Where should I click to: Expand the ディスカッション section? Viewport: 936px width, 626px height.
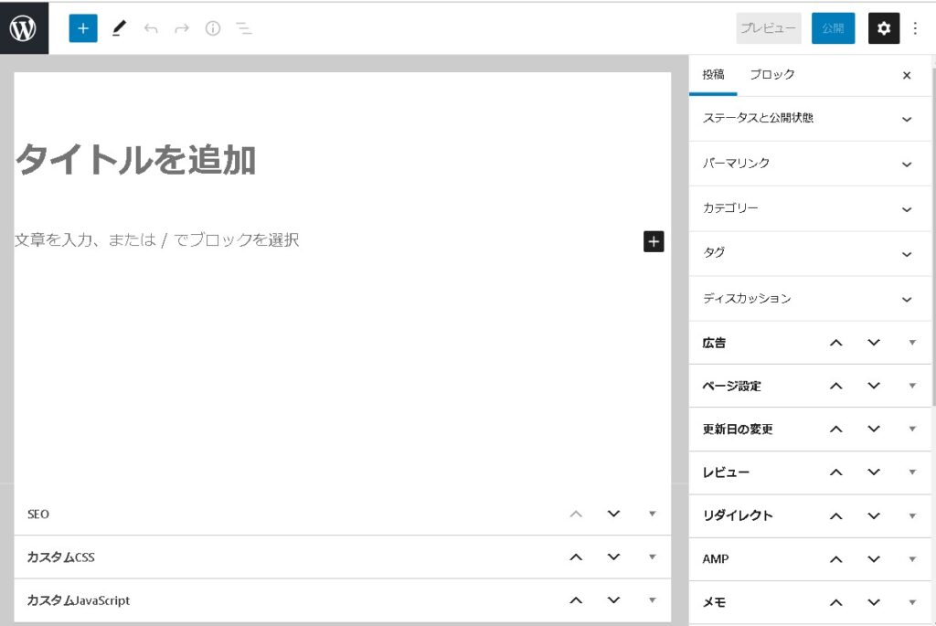point(906,299)
